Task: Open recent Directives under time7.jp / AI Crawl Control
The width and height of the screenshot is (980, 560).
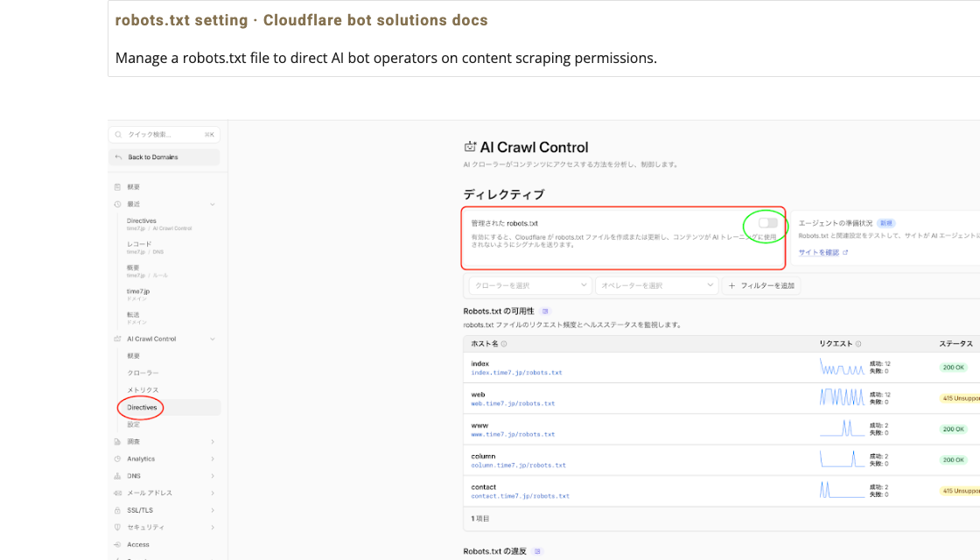Action: tap(158, 224)
